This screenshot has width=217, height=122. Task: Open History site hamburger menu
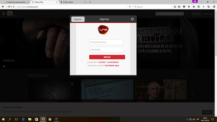click(x=4, y=14)
